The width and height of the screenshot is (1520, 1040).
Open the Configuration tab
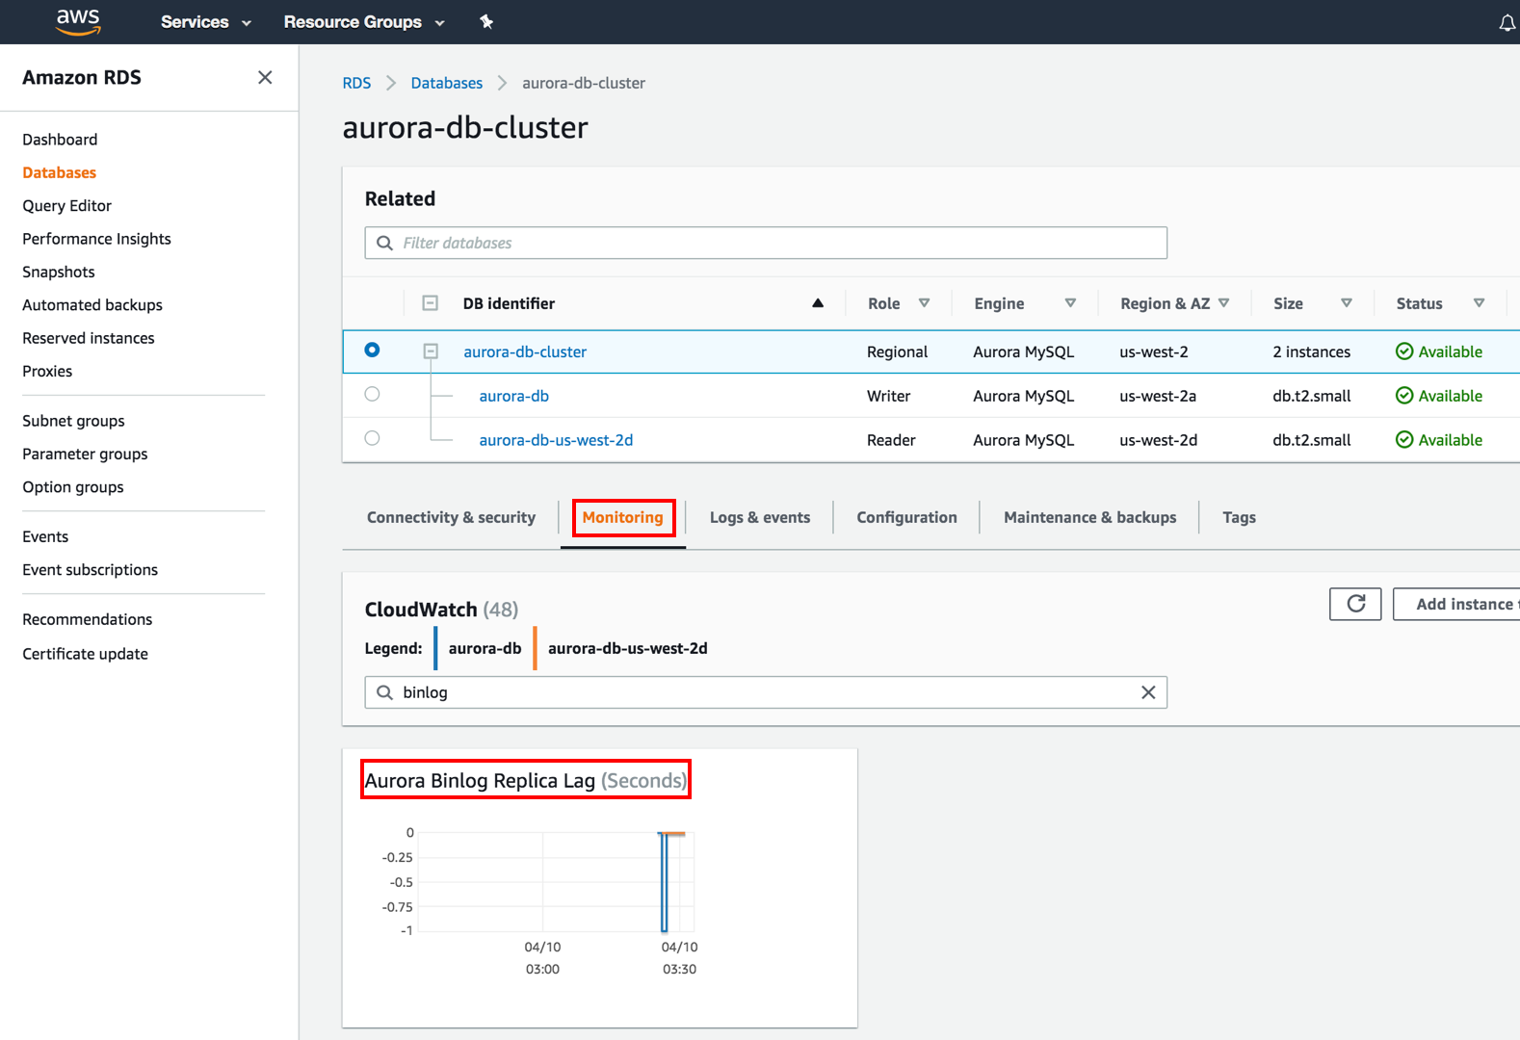tap(906, 517)
